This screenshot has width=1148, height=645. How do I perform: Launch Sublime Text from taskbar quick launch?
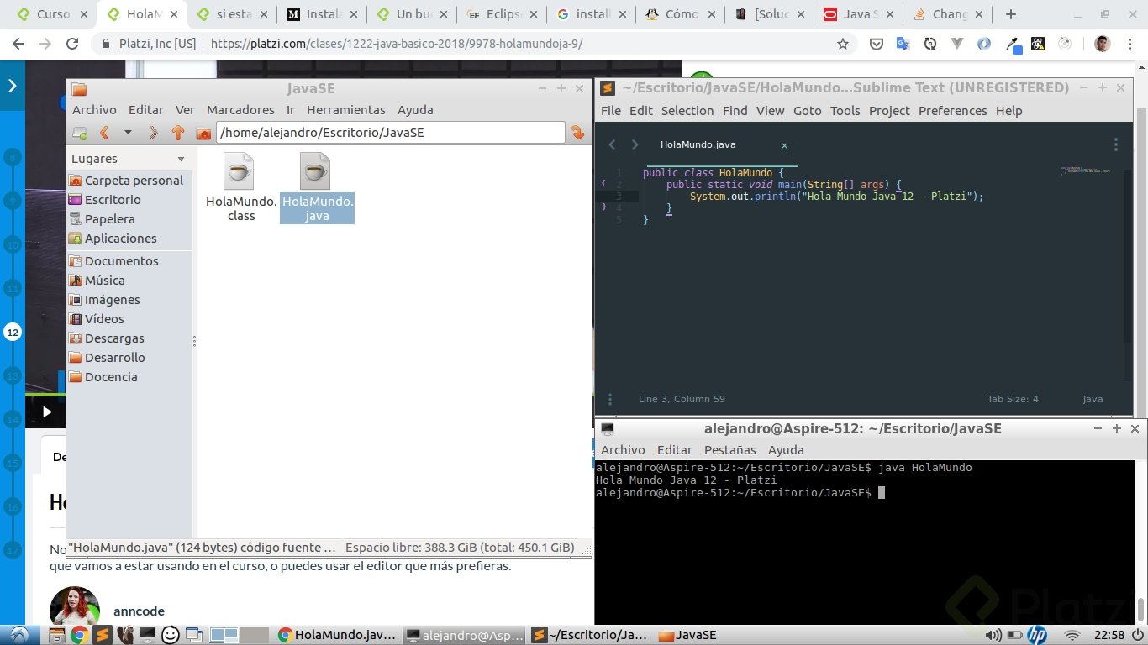(x=103, y=635)
